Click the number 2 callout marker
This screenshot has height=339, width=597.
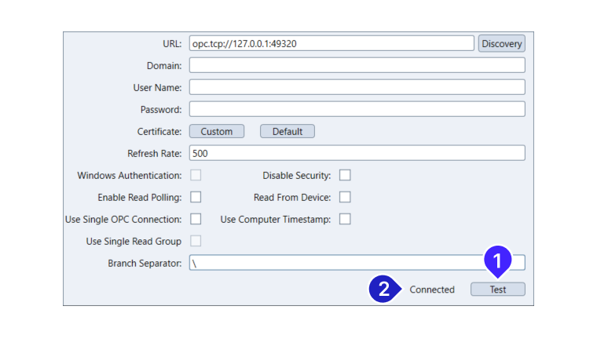click(x=383, y=289)
